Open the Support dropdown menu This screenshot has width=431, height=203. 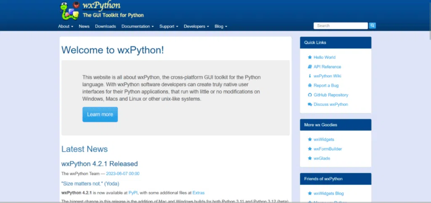point(168,26)
